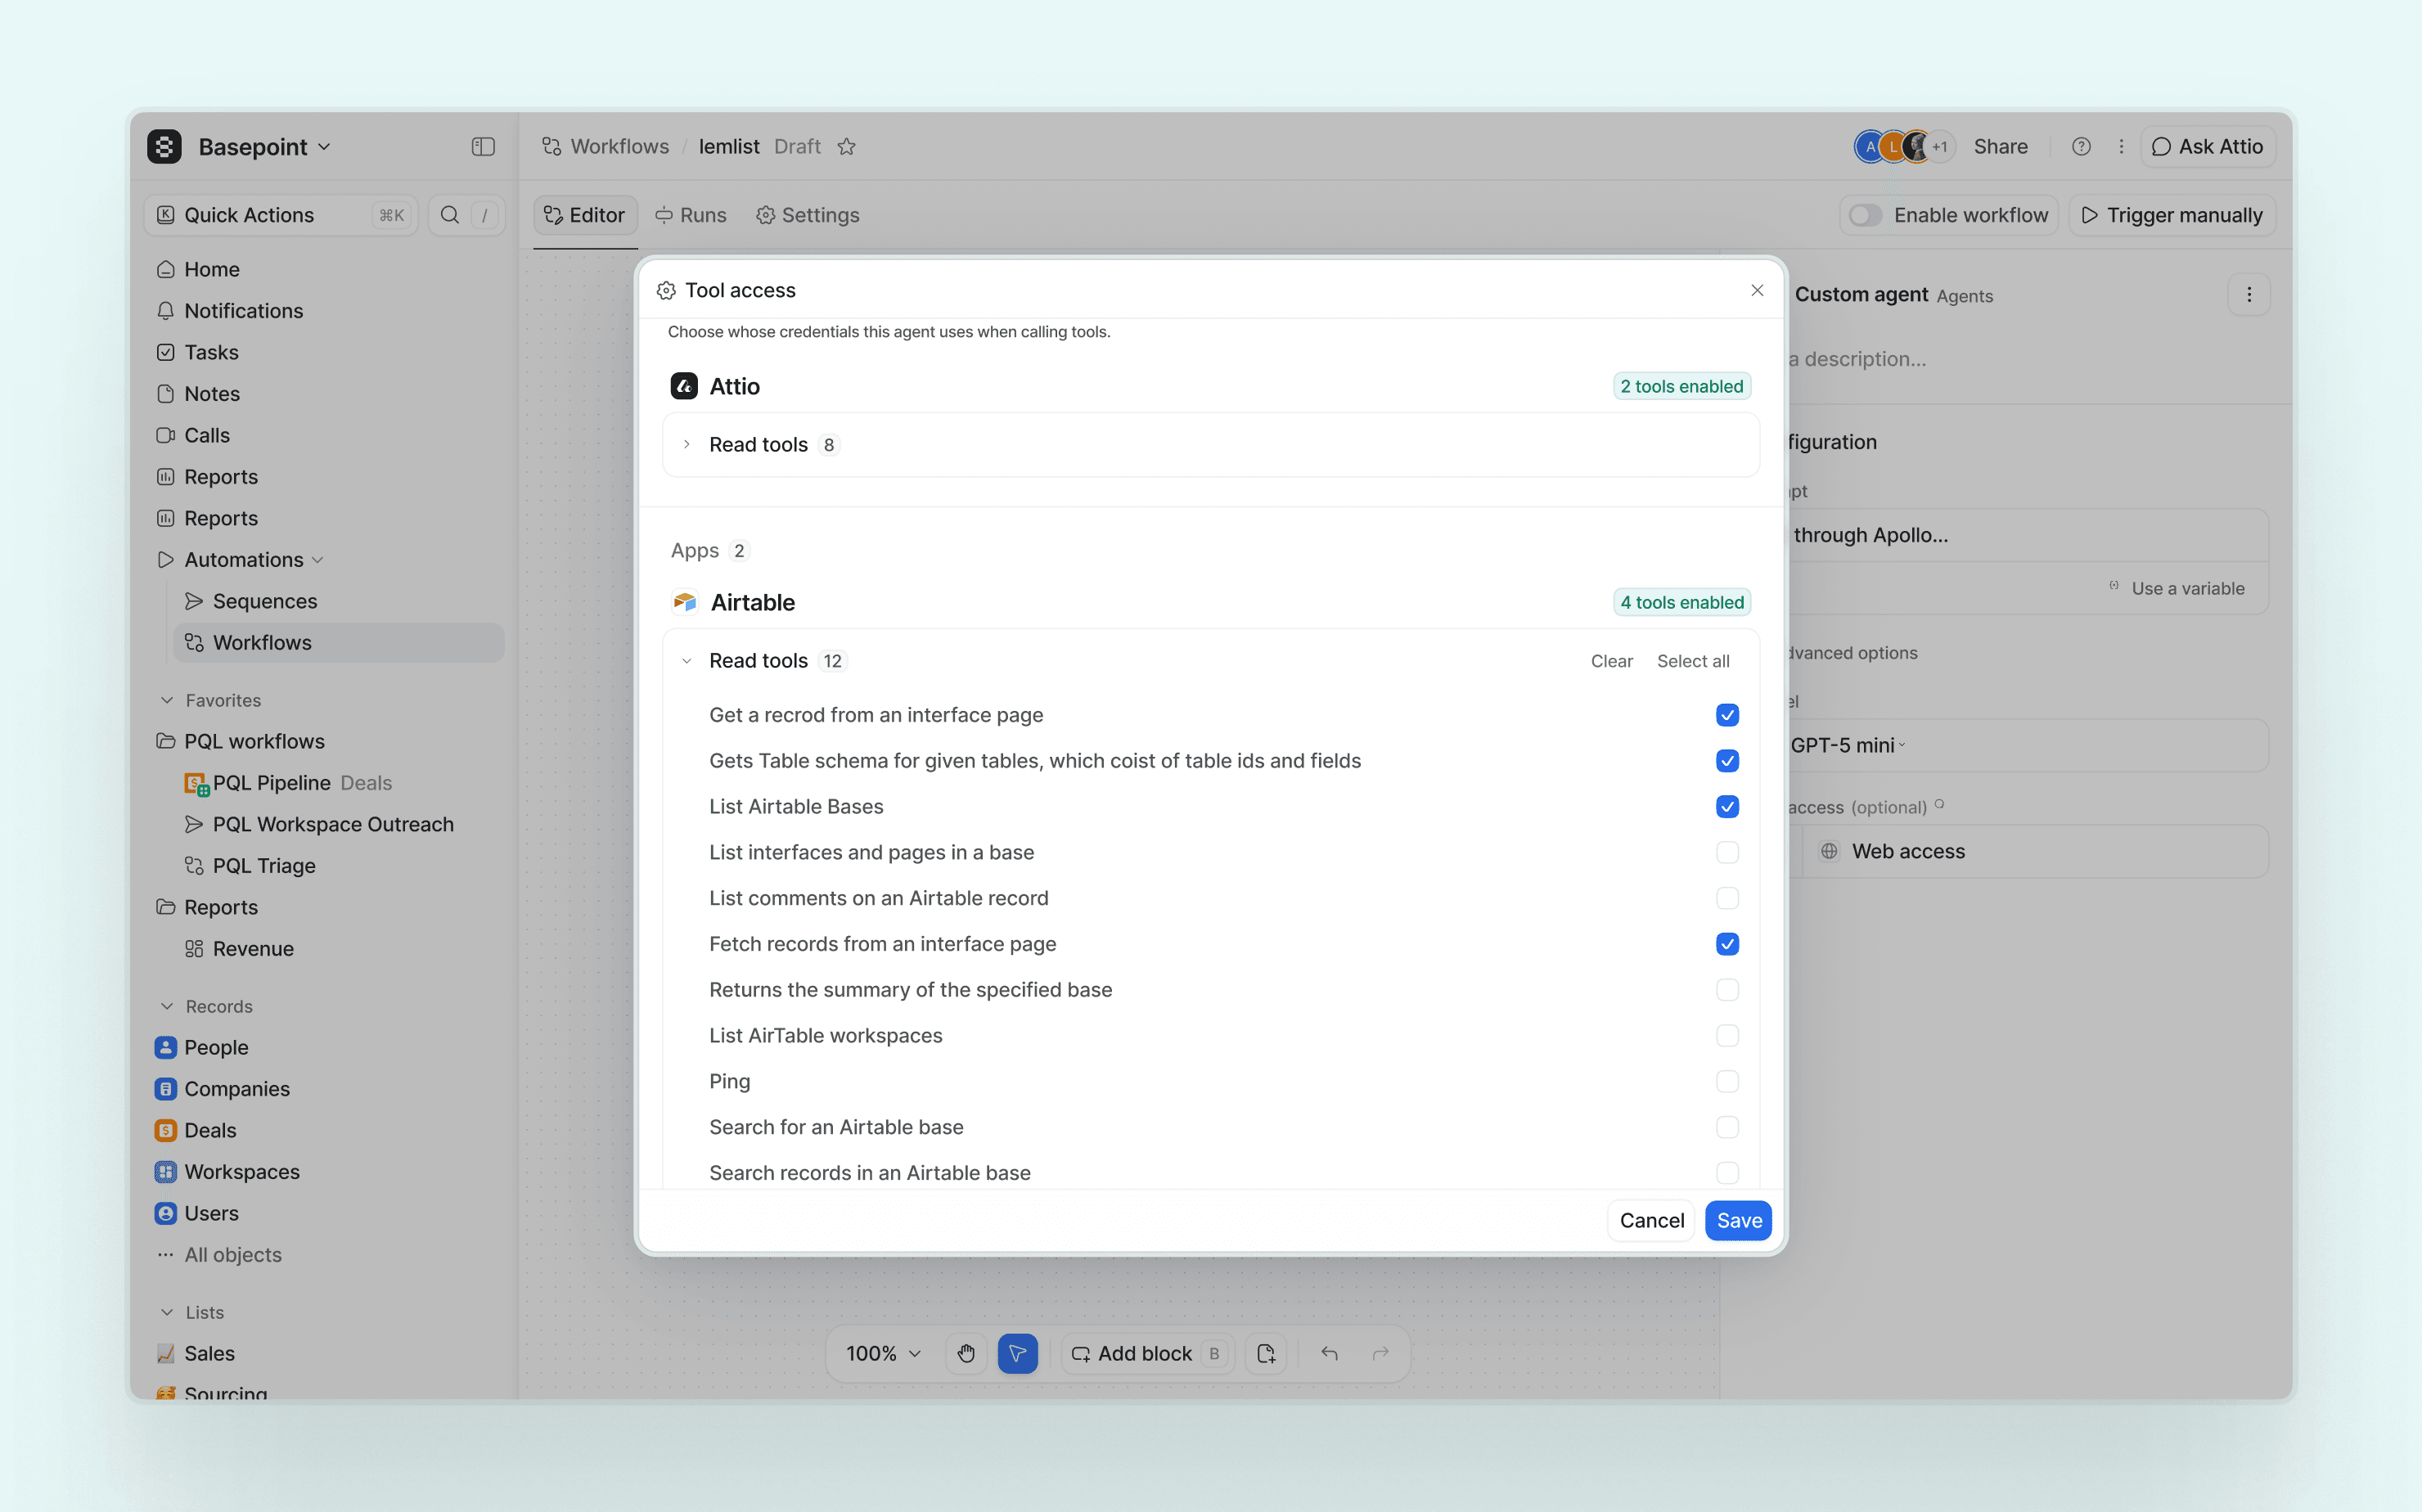The width and height of the screenshot is (2422, 1512).
Task: Open the 100% zoom level dropdown
Action: [x=883, y=1354]
